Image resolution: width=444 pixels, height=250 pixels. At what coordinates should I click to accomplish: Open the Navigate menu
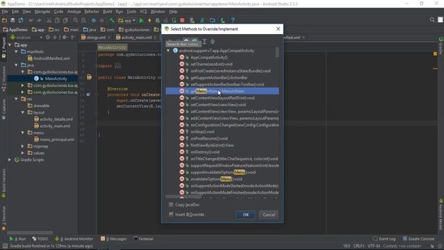click(42, 12)
